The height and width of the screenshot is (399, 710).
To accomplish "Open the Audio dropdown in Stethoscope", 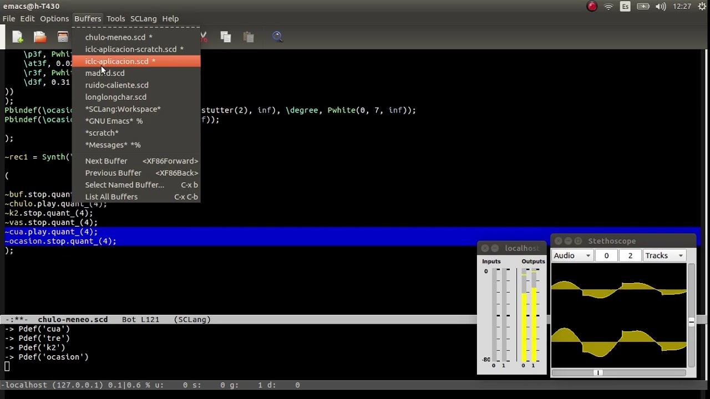I will [x=572, y=255].
